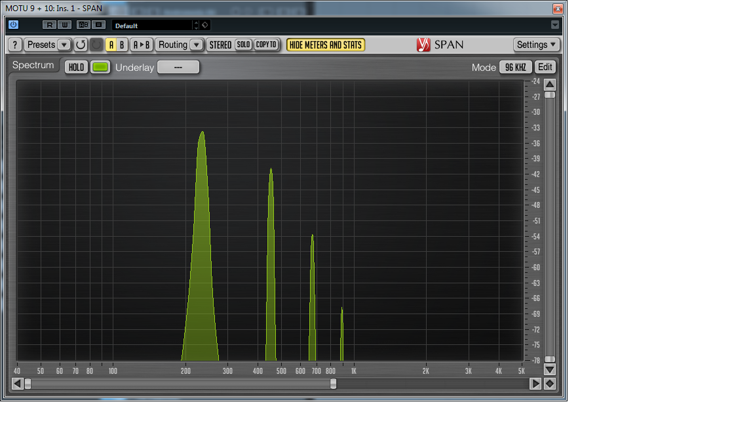Click the COPY TO button
This screenshot has width=755, height=425.
tap(266, 45)
